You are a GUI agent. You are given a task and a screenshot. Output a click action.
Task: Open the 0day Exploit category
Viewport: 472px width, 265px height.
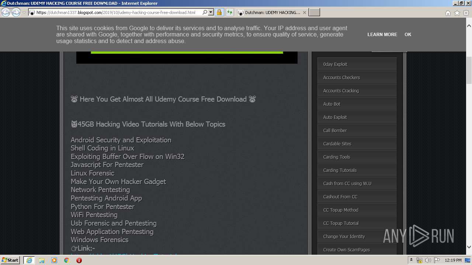click(x=357, y=64)
